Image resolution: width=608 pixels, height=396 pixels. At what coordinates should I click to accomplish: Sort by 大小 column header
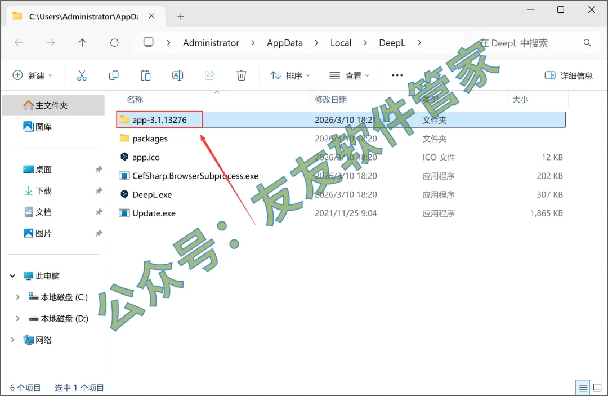(x=520, y=100)
